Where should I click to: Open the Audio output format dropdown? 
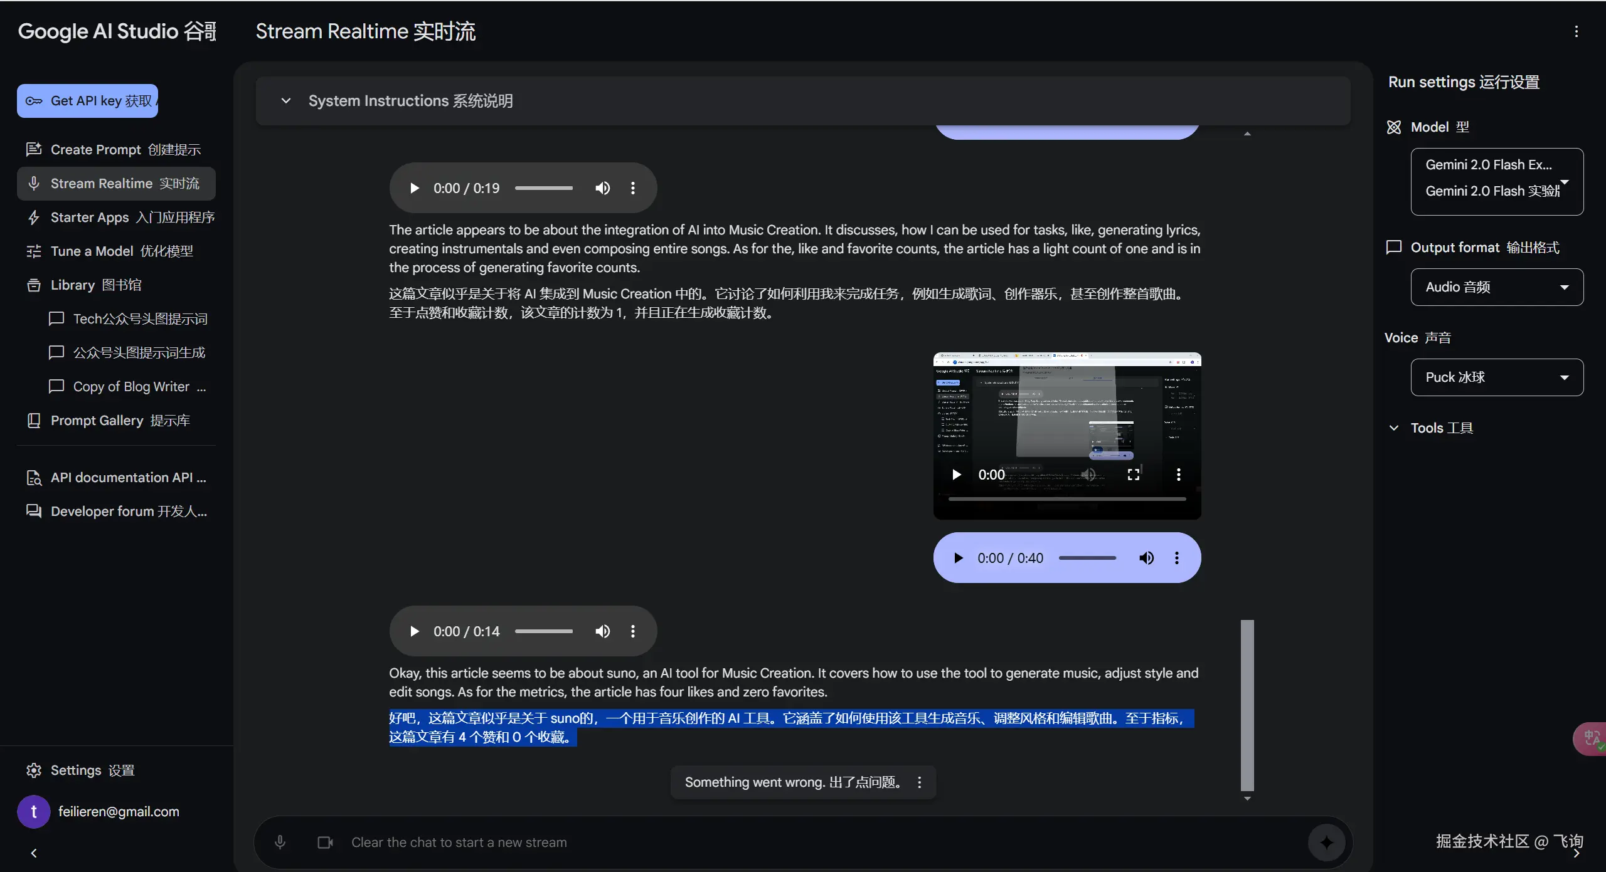coord(1497,287)
